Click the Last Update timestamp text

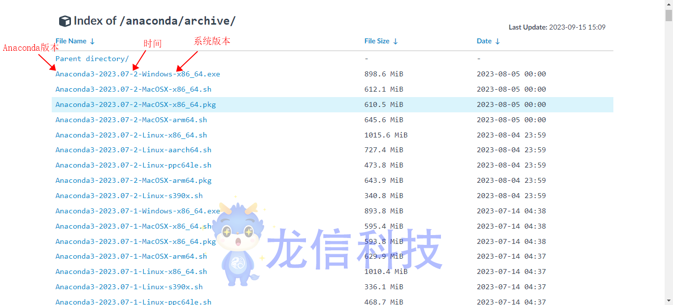(557, 27)
